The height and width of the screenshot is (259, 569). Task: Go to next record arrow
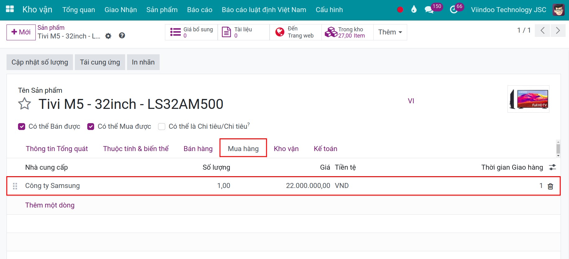click(558, 30)
